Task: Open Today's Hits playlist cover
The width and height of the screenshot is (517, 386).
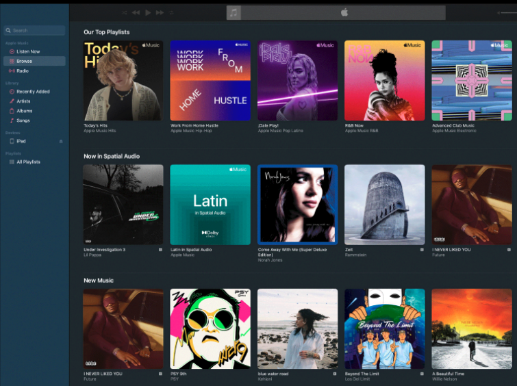Action: (123, 81)
